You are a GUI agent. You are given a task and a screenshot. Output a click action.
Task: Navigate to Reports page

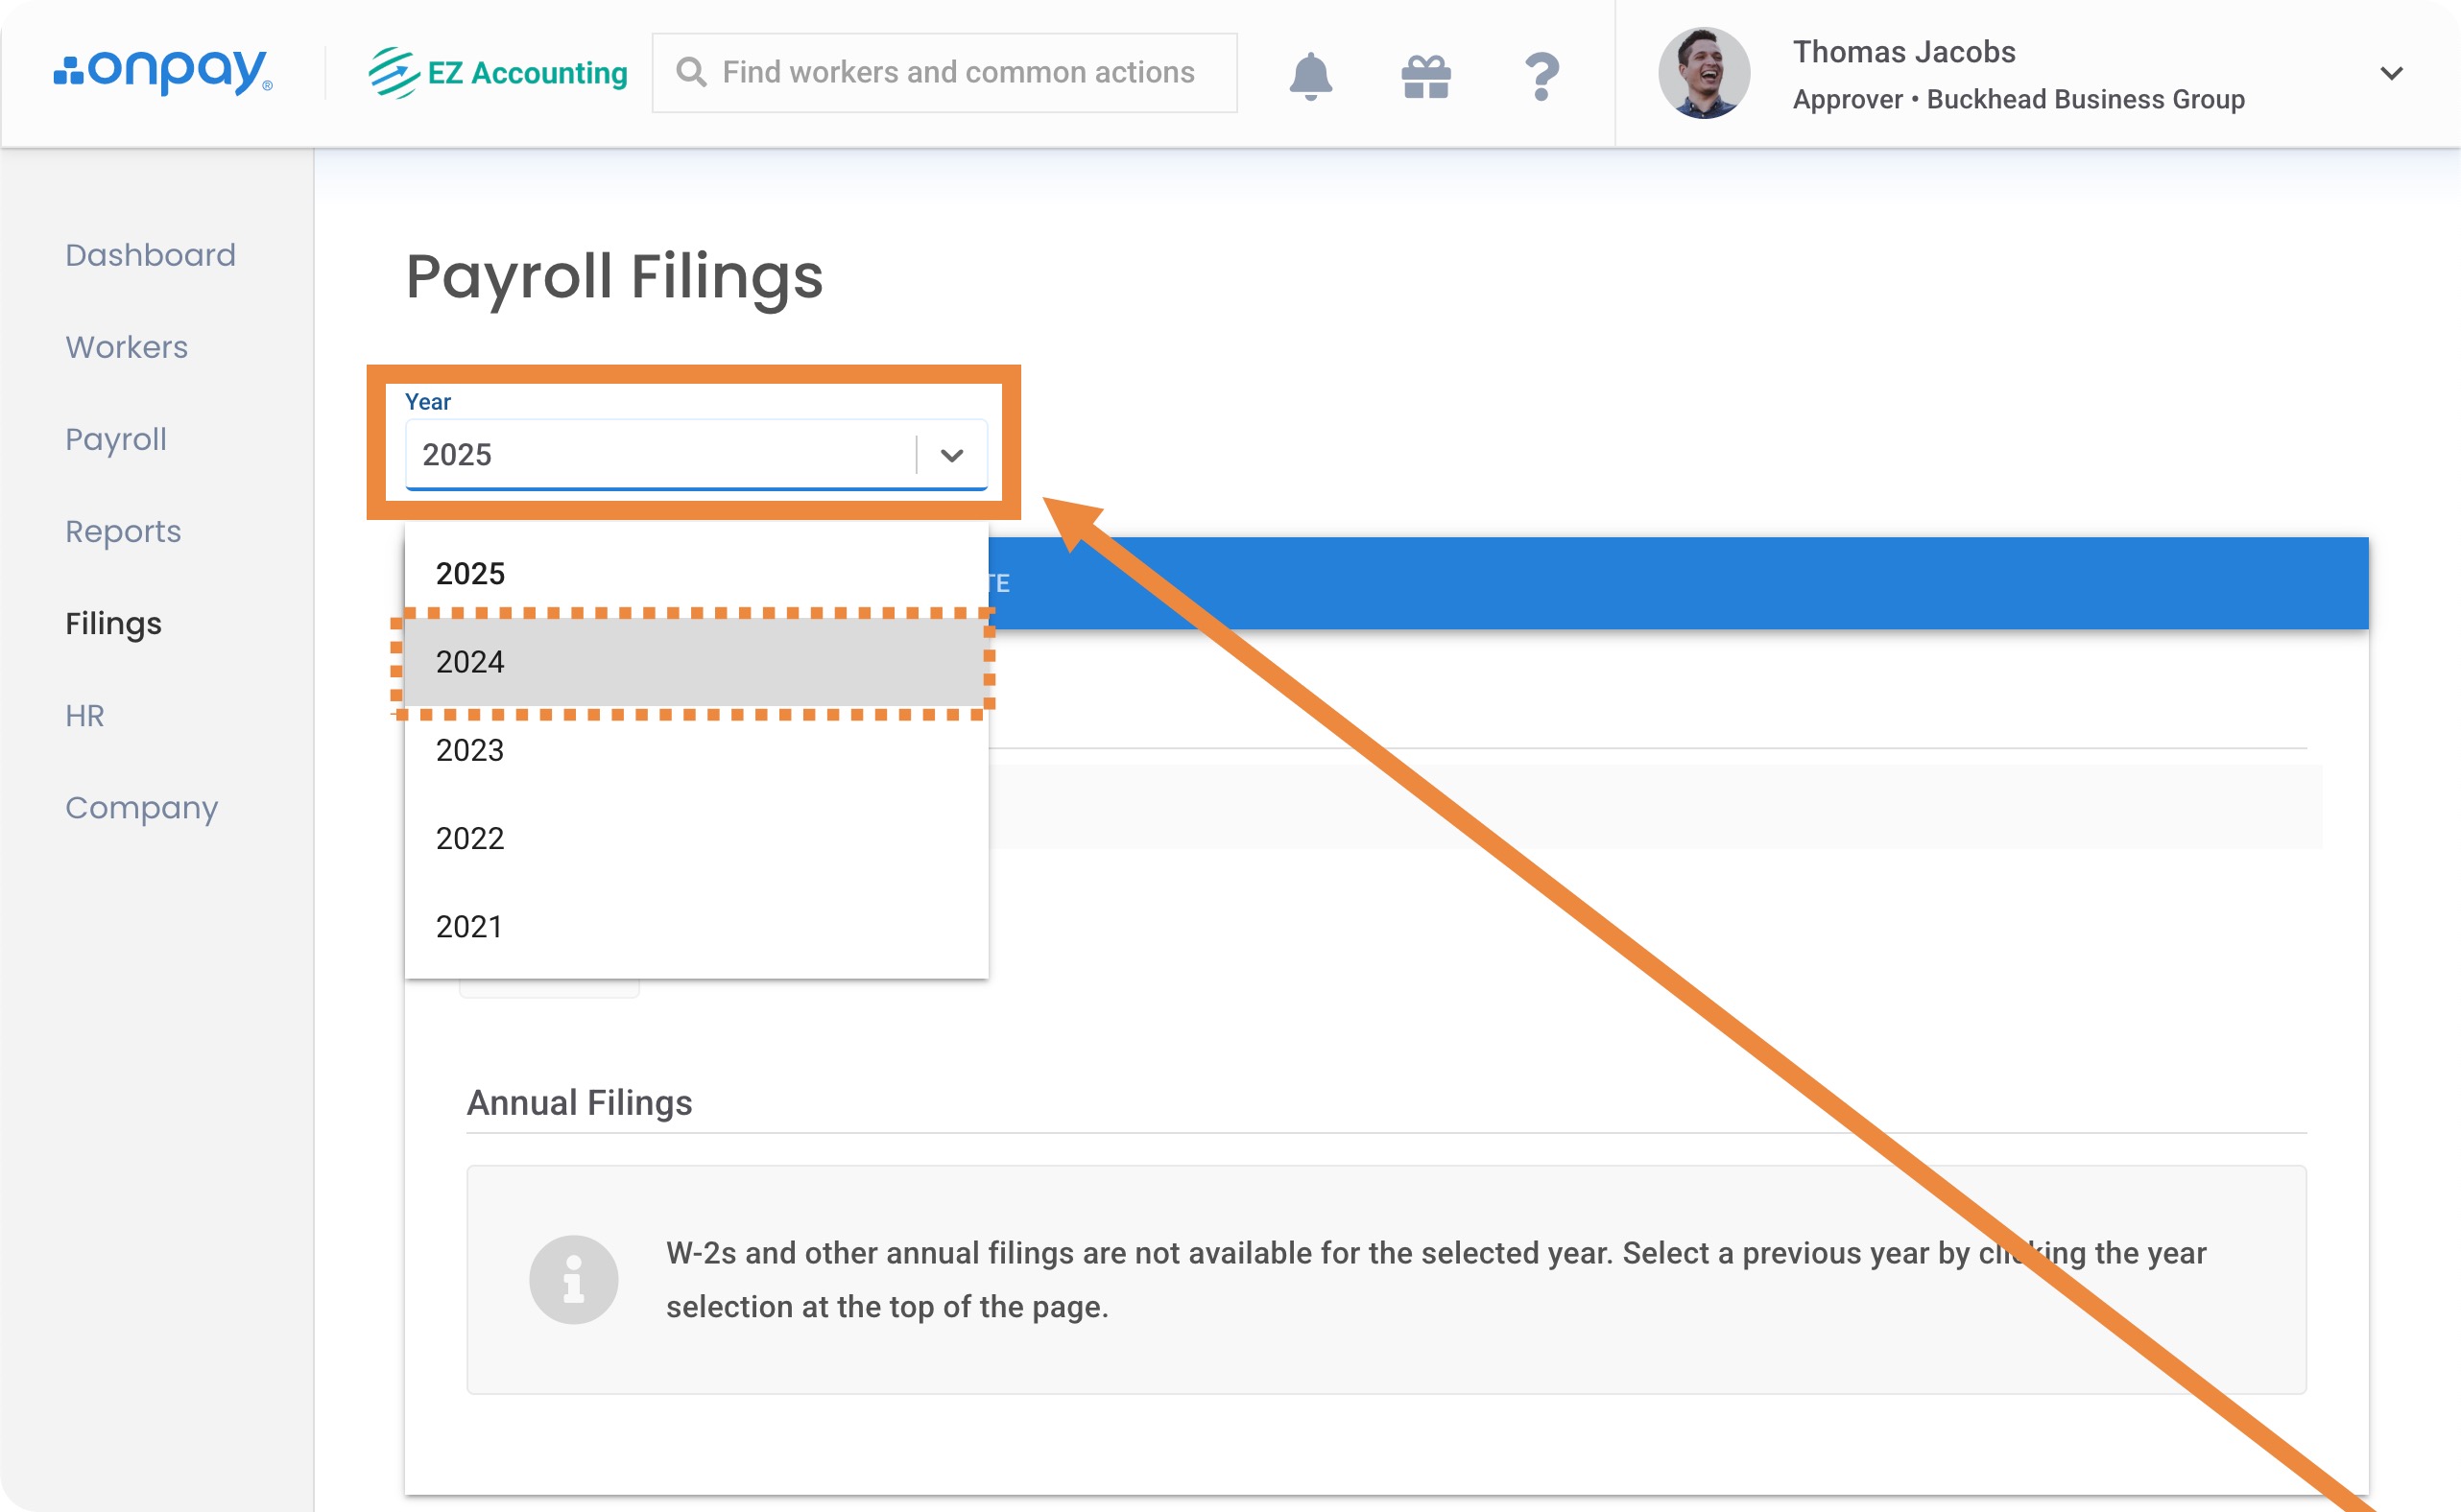coord(123,531)
